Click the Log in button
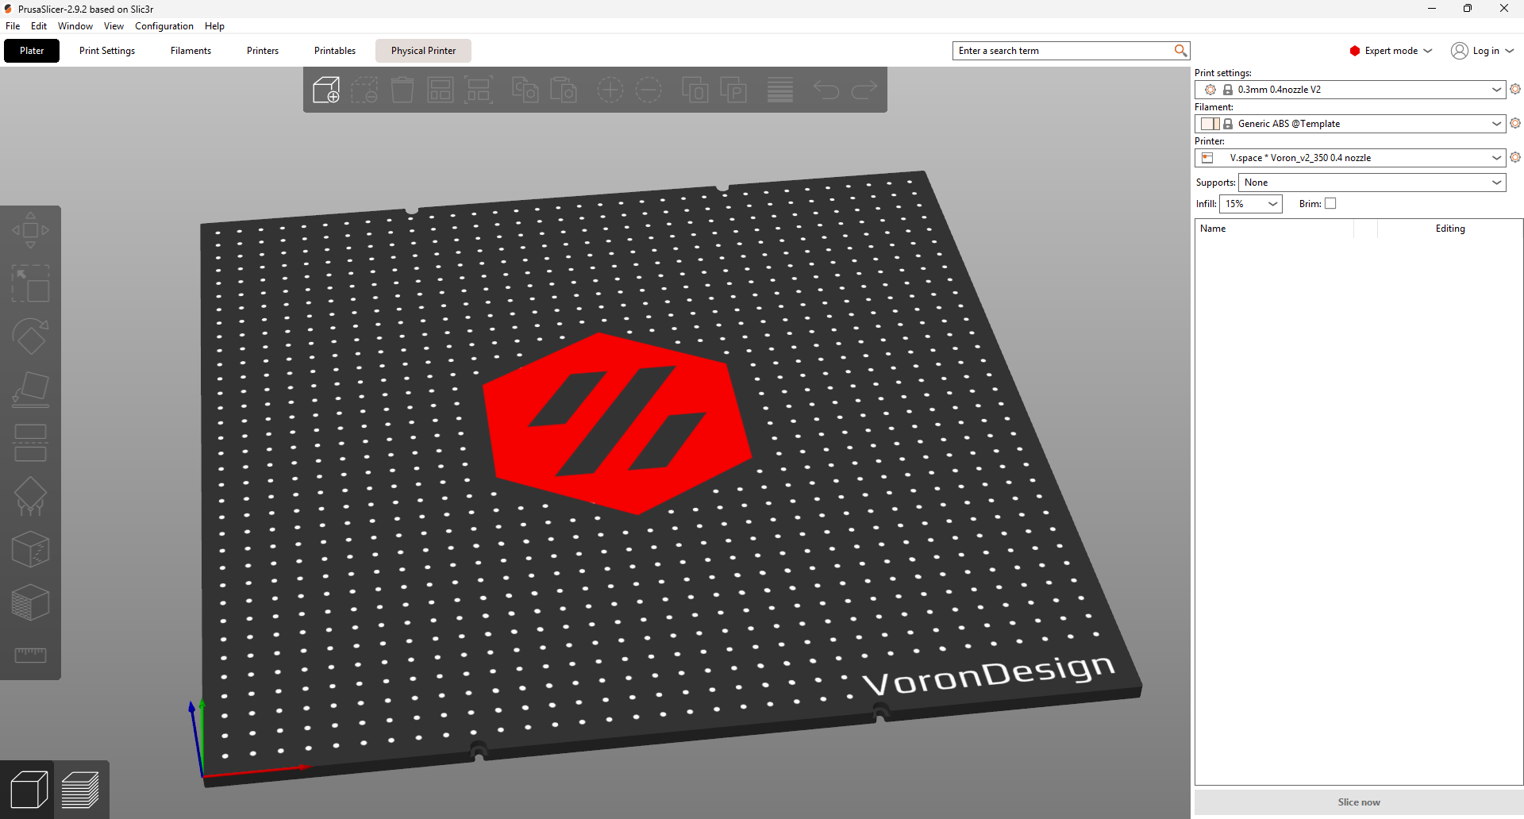 coord(1483,51)
